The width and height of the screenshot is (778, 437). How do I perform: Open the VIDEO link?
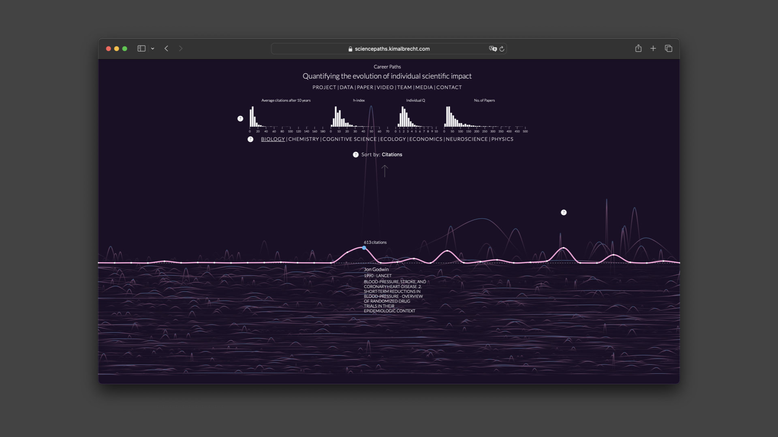click(x=385, y=87)
